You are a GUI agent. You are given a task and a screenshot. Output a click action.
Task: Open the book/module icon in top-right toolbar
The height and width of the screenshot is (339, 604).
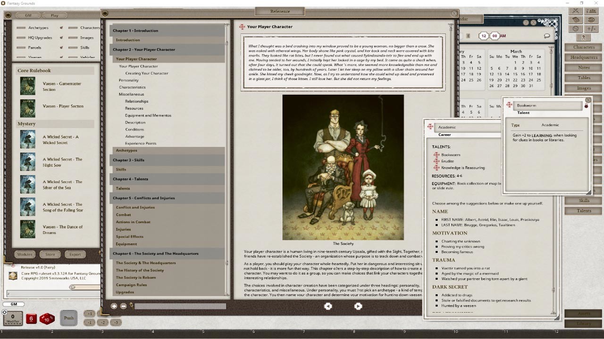pos(575,19)
